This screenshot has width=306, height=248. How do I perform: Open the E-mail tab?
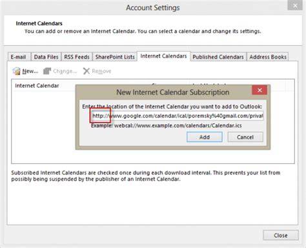[18, 57]
